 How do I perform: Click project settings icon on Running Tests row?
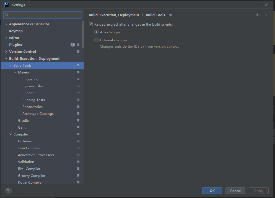click(78, 100)
